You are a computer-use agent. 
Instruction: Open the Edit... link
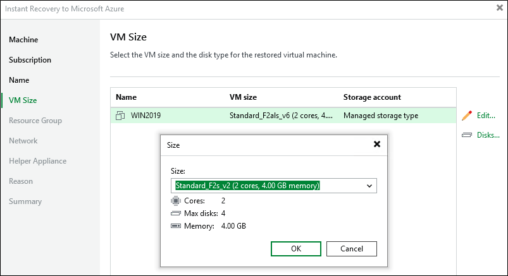click(485, 116)
